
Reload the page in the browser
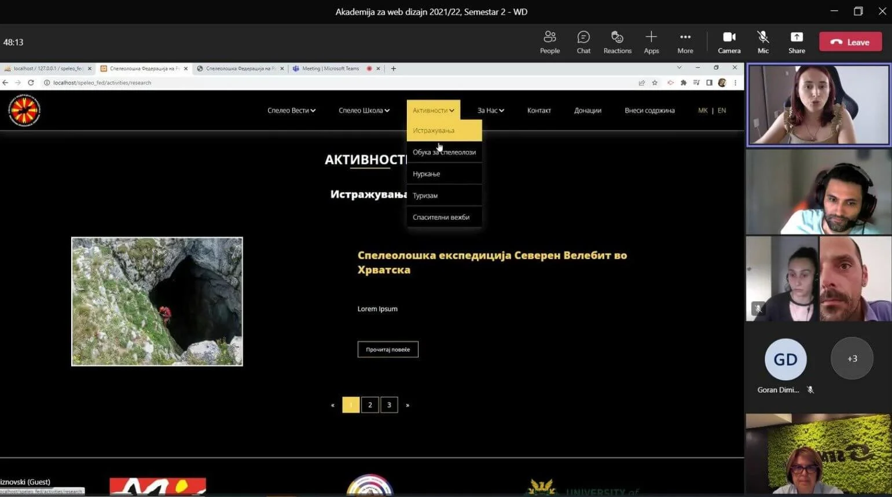[x=31, y=83]
